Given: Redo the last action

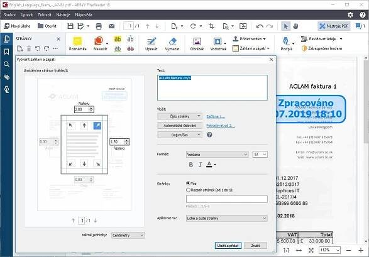Looking at the screenshot, I should click(x=269, y=26).
